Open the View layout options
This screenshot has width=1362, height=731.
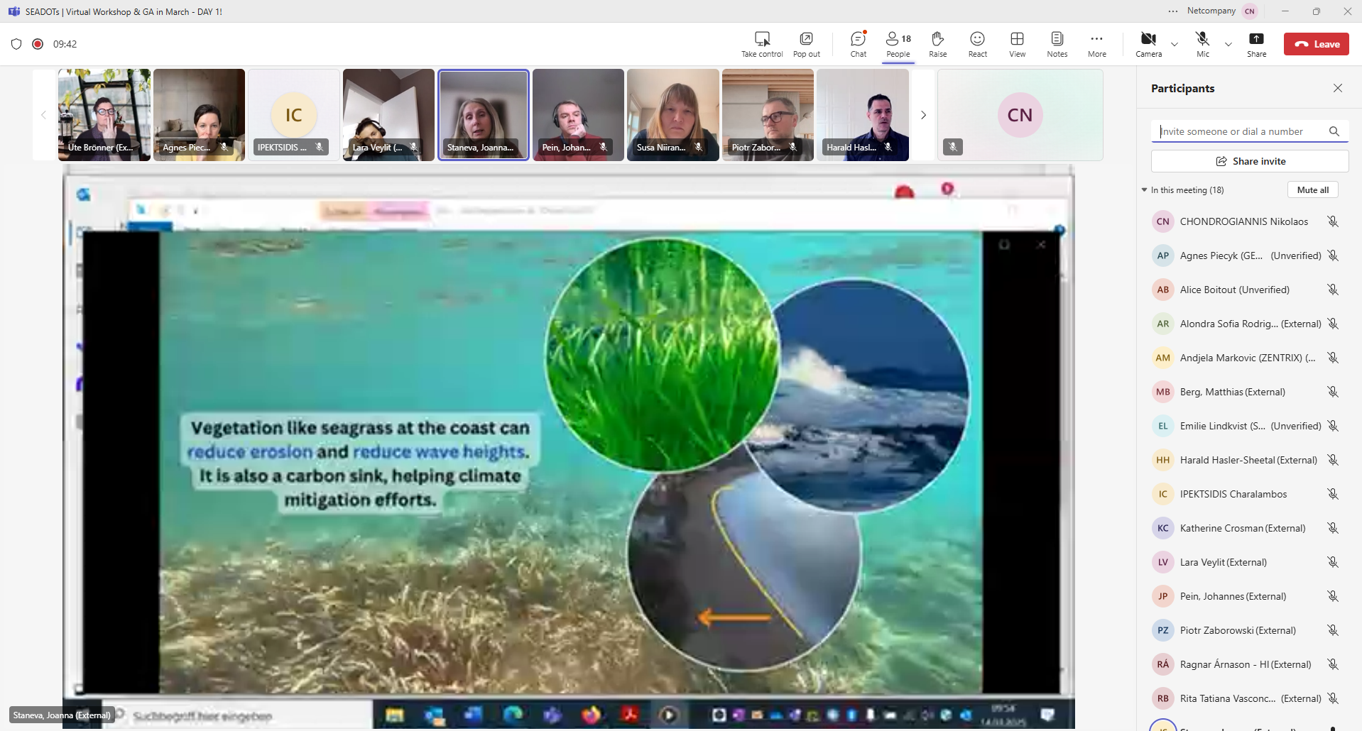click(1017, 44)
